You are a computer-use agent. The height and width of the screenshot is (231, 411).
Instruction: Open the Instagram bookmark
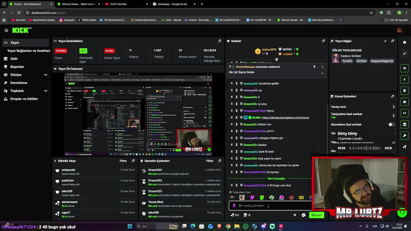click(x=66, y=20)
